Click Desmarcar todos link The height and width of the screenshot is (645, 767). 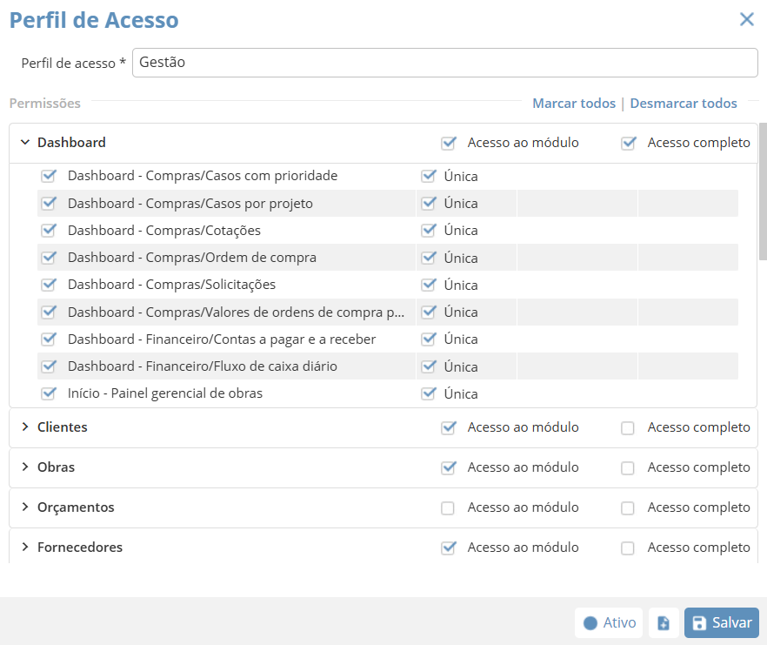pyautogui.click(x=683, y=104)
